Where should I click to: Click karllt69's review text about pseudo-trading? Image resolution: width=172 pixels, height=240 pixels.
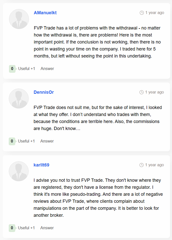pyautogui.click(x=98, y=197)
